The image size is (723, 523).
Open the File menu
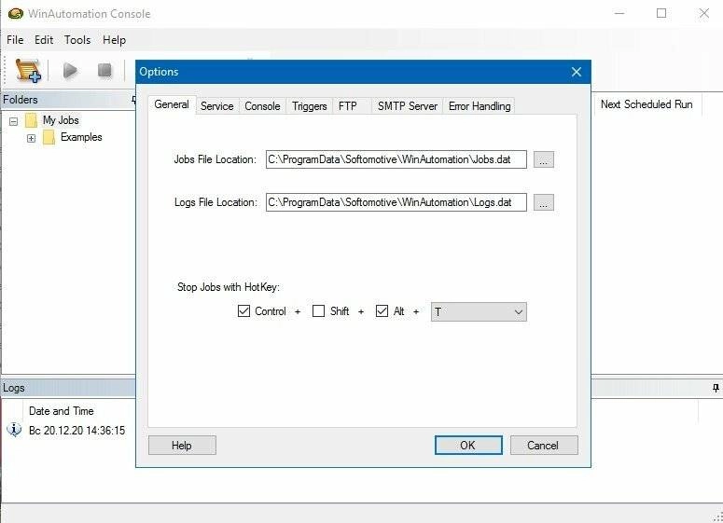coord(15,40)
